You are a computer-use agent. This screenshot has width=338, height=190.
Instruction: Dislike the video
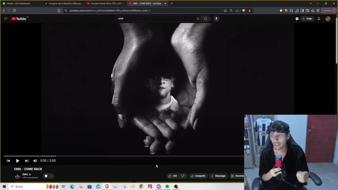pyautogui.click(x=183, y=176)
